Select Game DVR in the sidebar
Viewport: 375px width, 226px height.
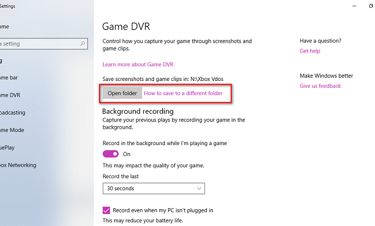click(10, 95)
